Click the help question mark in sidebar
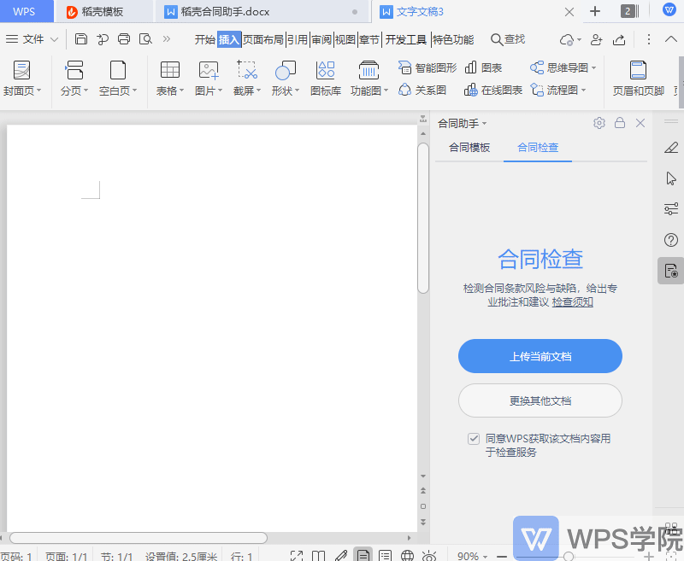This screenshot has width=684, height=561. [x=671, y=240]
